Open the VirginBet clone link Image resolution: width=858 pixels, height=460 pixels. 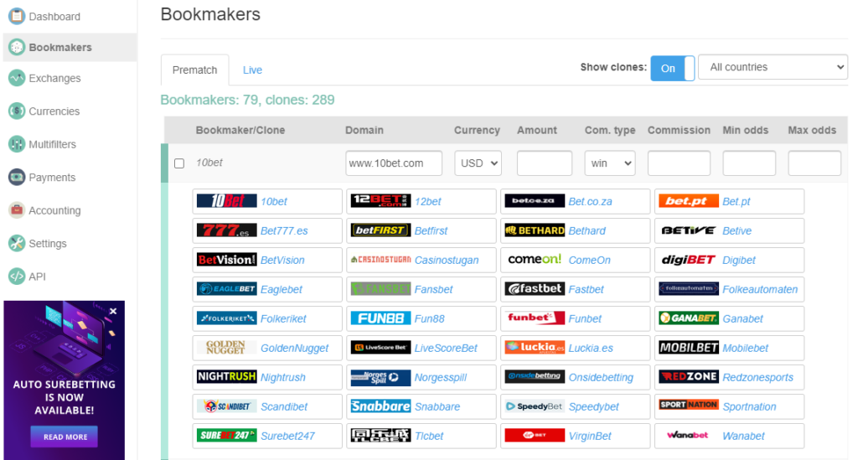tap(590, 436)
